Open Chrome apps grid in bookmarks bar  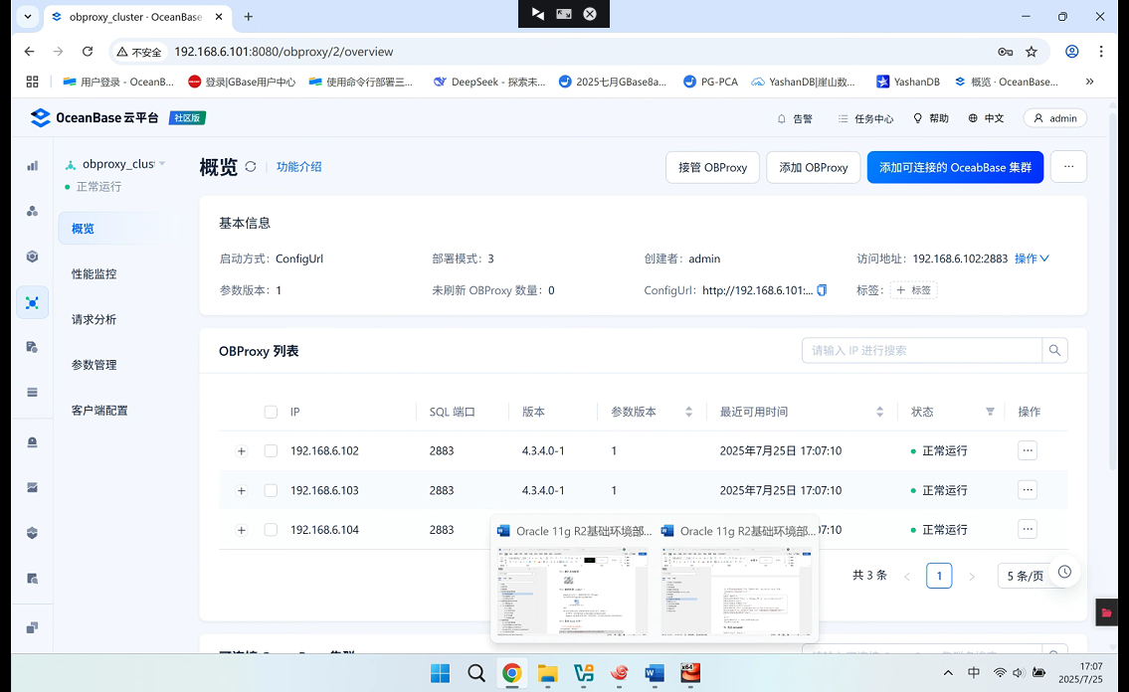click(x=33, y=82)
